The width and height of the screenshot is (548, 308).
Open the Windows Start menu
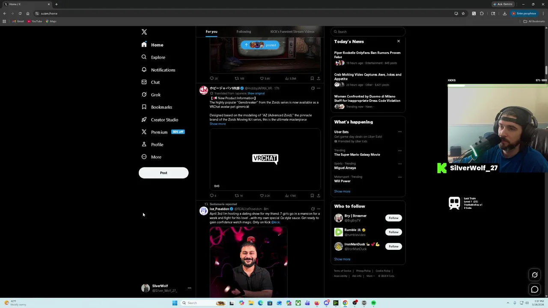pyautogui.click(x=175, y=303)
